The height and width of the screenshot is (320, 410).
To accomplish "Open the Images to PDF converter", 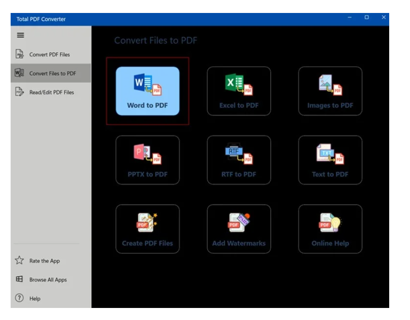I will coord(330,90).
